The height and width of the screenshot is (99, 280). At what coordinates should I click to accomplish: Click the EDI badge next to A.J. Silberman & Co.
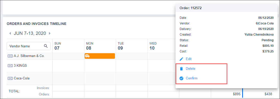10,56
